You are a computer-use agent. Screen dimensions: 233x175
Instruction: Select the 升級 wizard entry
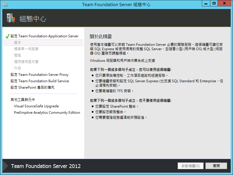point(17,68)
